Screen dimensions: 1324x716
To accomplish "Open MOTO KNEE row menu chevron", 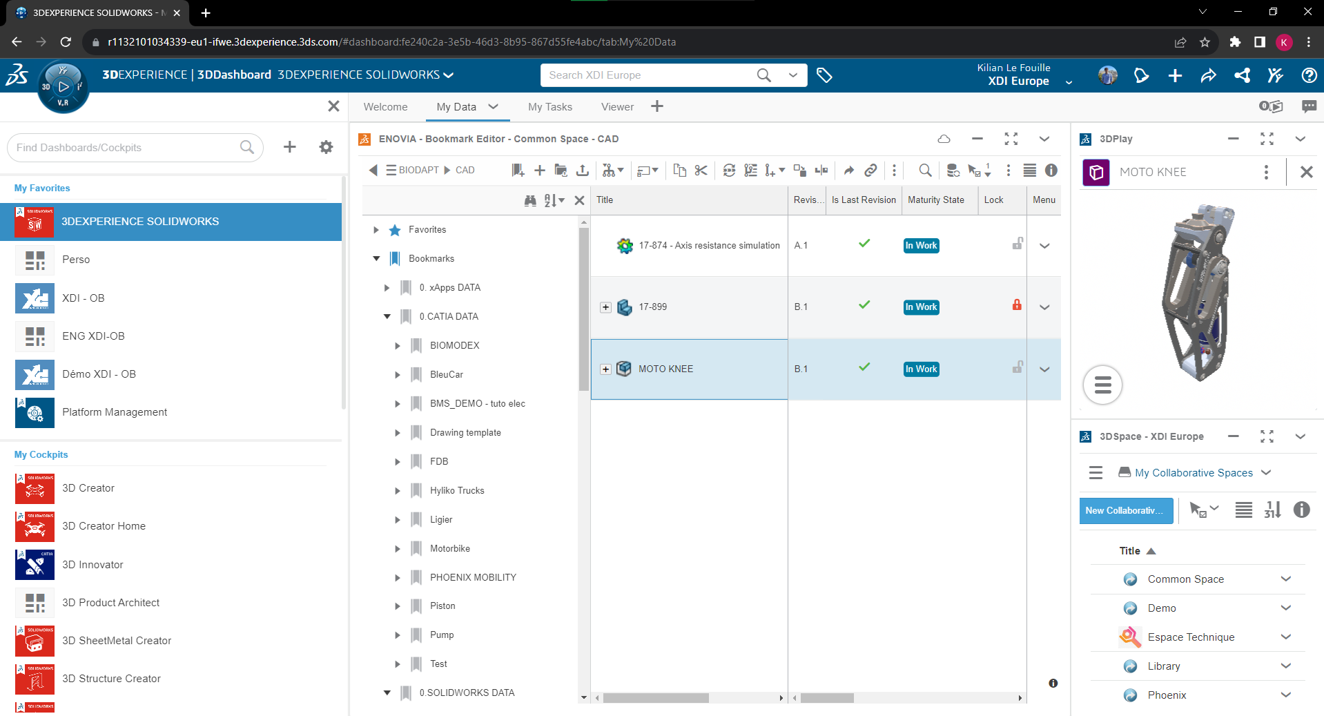I will tap(1044, 369).
